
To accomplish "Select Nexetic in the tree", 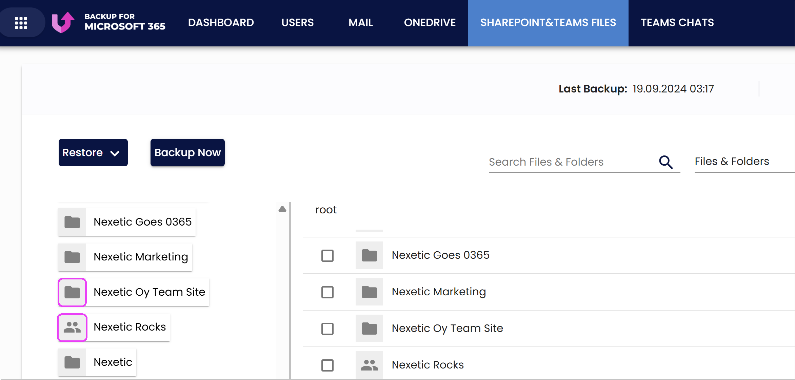I will point(97,362).
